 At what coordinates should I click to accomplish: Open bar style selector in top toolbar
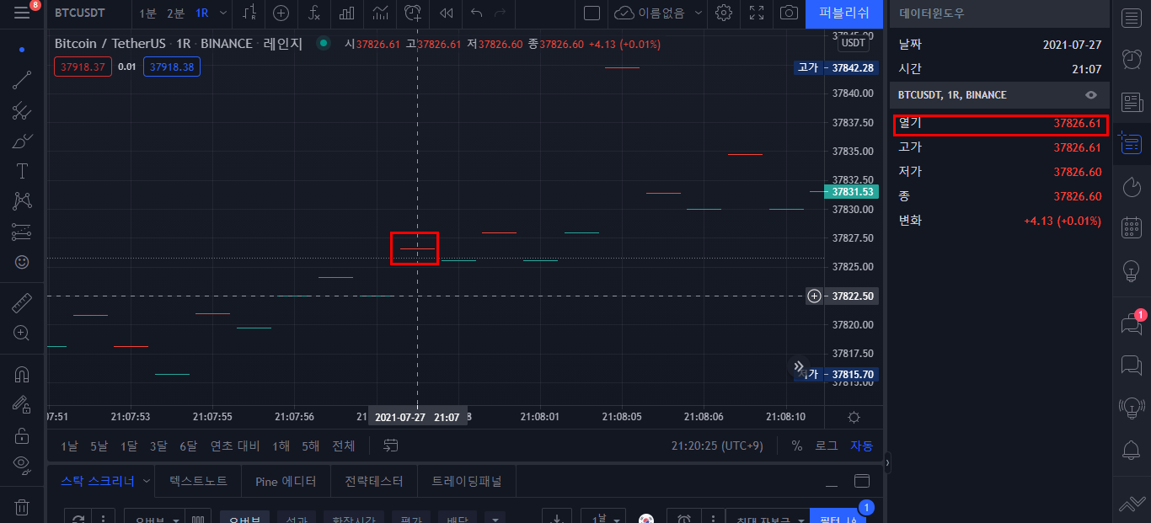249,13
